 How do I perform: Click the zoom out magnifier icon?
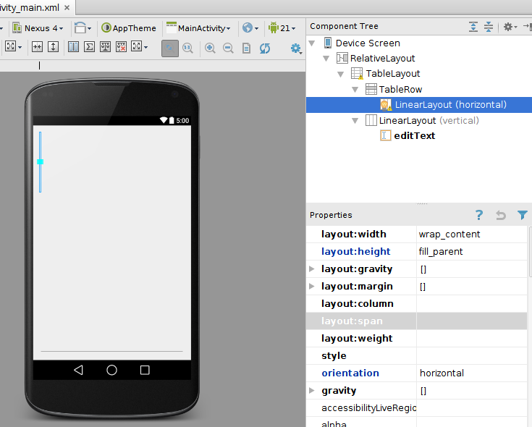pos(228,48)
